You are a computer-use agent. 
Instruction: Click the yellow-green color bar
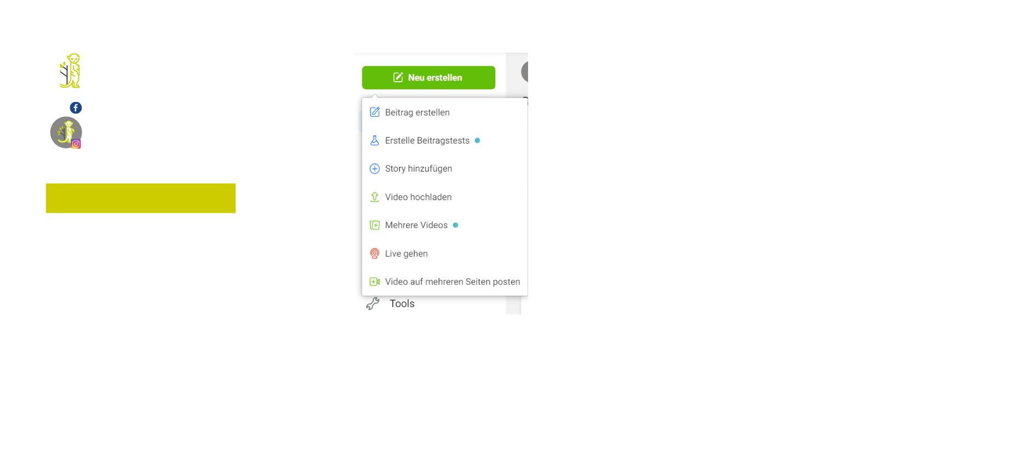tap(141, 198)
